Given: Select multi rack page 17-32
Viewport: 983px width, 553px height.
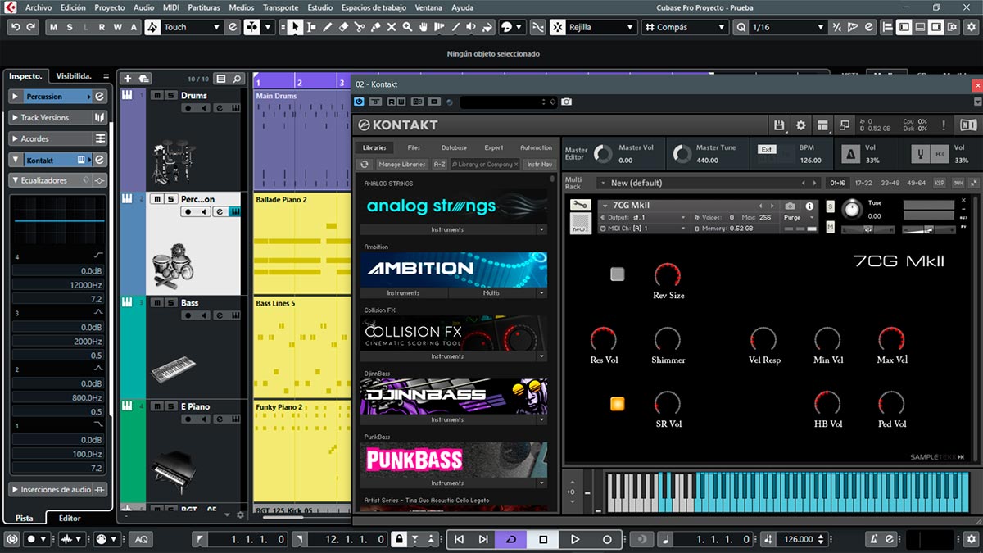Looking at the screenshot, I should [x=863, y=183].
